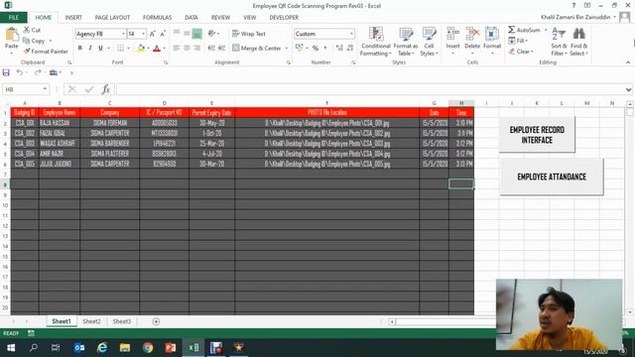Click the AutoSum sigma icon
The image size is (635, 357).
512,30
